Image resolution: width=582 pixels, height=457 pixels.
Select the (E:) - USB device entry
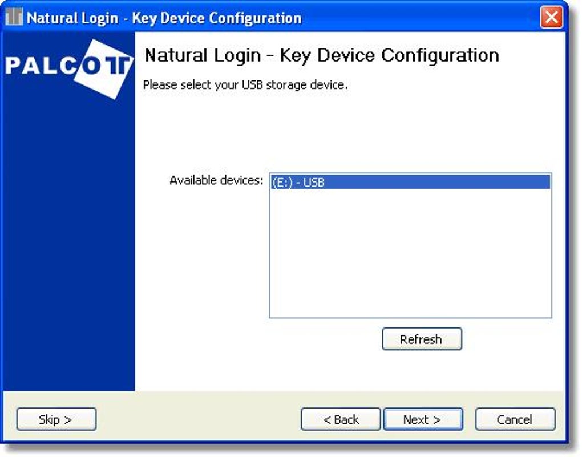(410, 182)
